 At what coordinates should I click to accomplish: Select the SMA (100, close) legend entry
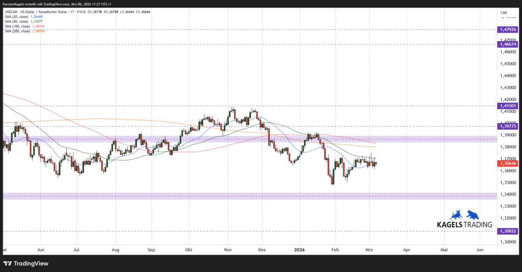click(17, 26)
